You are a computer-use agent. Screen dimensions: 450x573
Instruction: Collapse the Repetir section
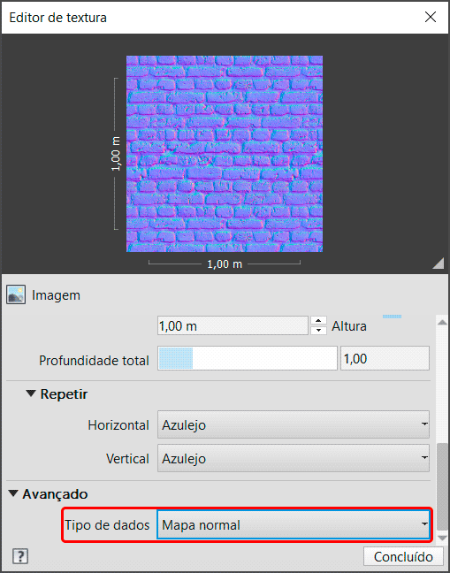click(32, 393)
